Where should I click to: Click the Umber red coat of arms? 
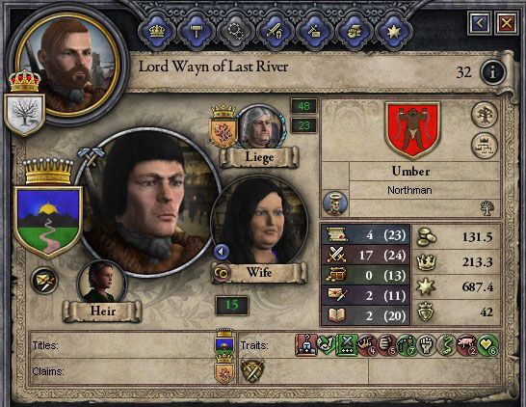(x=412, y=130)
